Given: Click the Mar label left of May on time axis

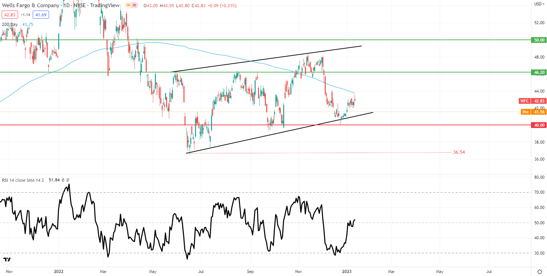Looking at the screenshot, I should click(103, 272).
